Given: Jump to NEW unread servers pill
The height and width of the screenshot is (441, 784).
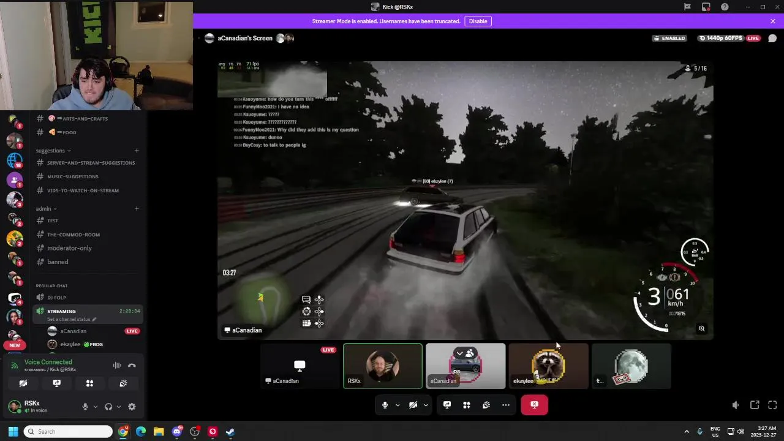Looking at the screenshot, I should tap(15, 345).
